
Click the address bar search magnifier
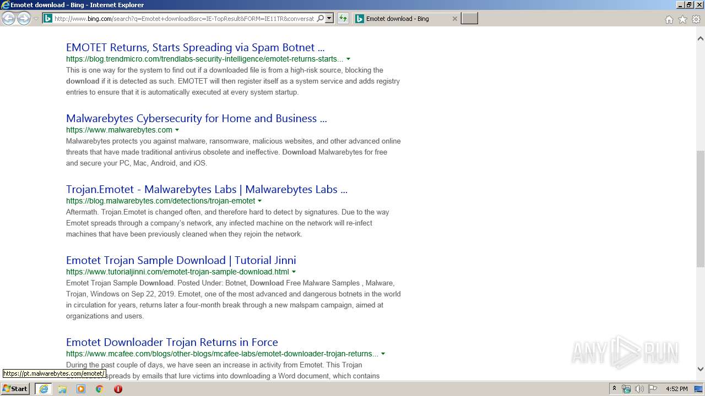[x=321, y=19]
